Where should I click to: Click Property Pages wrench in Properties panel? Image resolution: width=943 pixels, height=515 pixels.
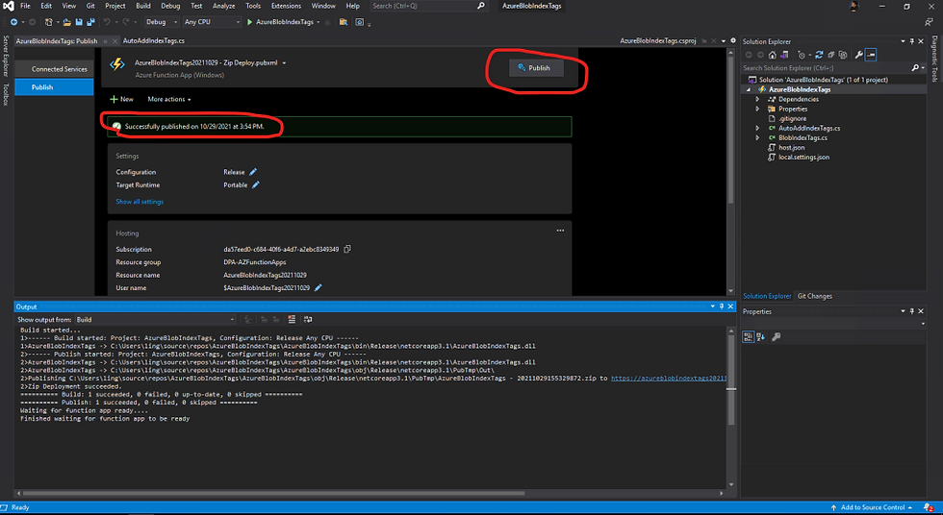tap(777, 336)
